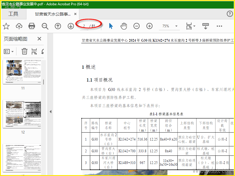
Task: Close the 甘肃省天水公路事... document tab
Action: click(x=75, y=14)
